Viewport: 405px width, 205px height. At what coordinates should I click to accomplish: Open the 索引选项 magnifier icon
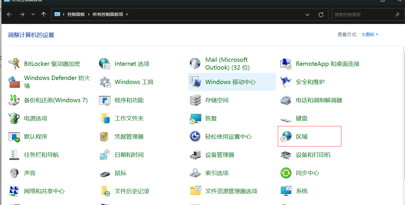tap(195, 173)
